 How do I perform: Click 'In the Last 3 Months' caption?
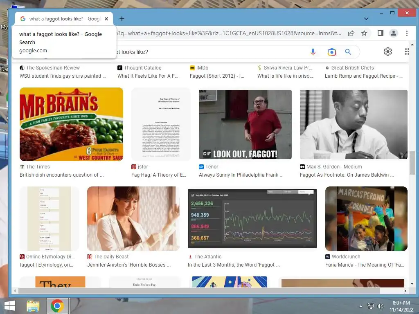pos(234,265)
